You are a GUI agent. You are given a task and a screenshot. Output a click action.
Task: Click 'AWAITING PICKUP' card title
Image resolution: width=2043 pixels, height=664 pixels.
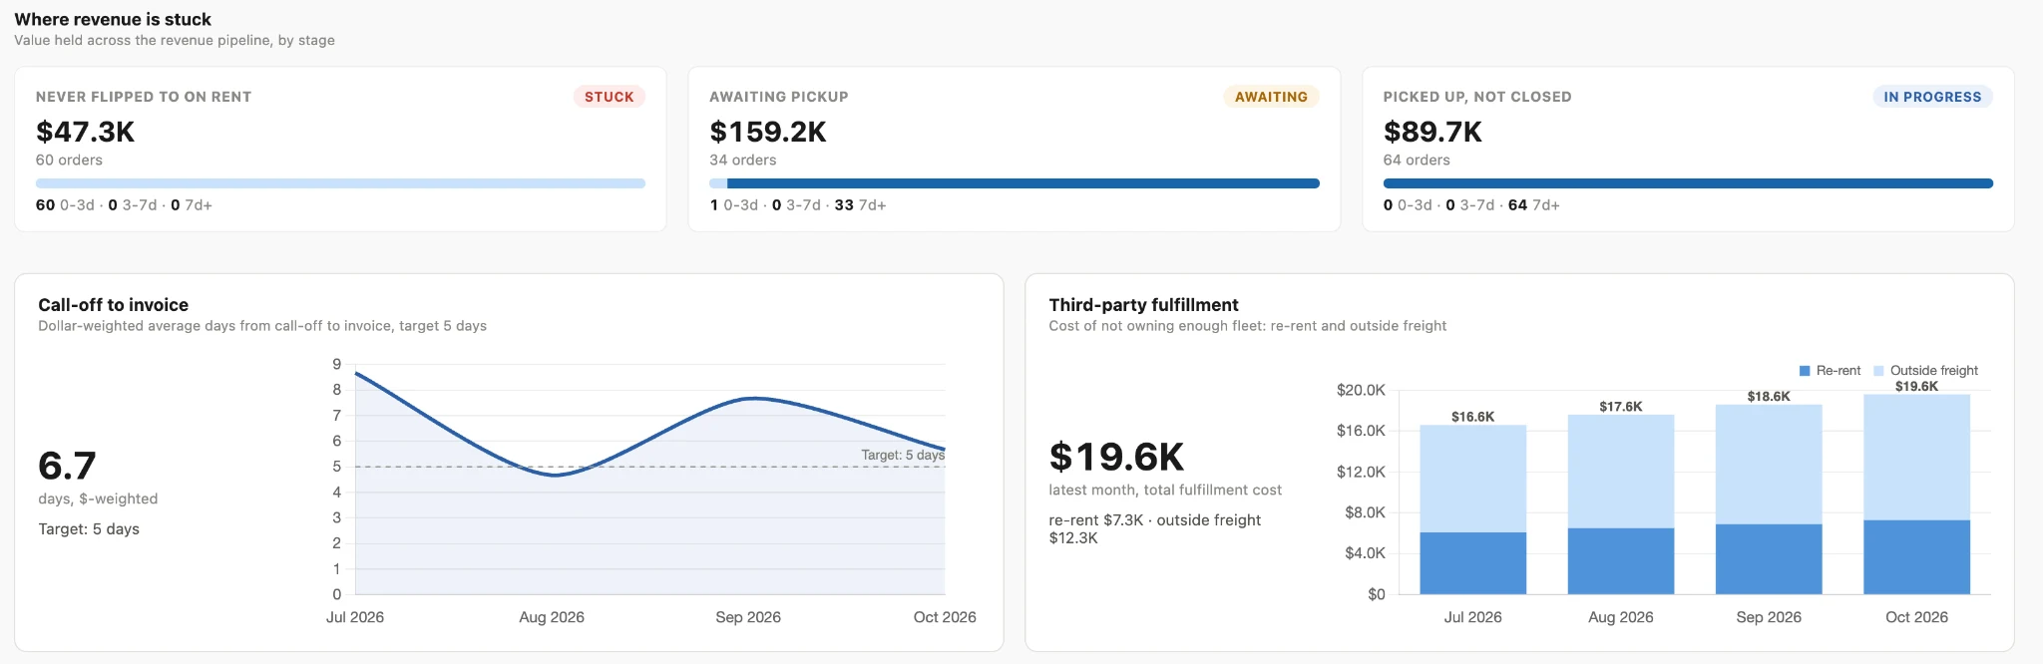point(779,97)
